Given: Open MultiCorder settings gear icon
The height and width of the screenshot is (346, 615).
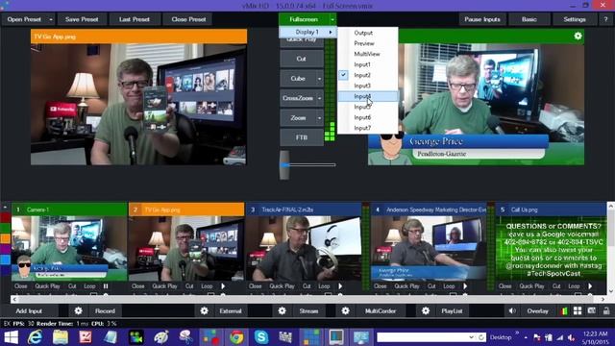Looking at the screenshot, I should pos(345,311).
